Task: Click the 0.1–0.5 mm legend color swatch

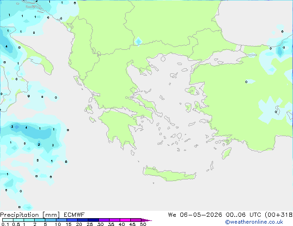Action: pyautogui.click(x=8, y=220)
